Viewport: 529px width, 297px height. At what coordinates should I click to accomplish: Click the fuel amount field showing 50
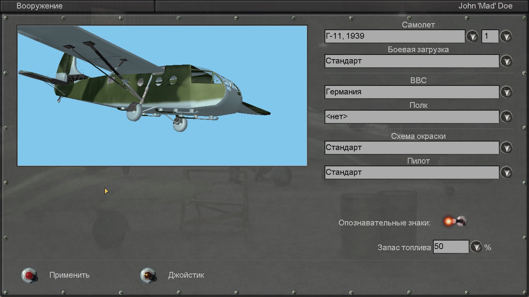(451, 247)
